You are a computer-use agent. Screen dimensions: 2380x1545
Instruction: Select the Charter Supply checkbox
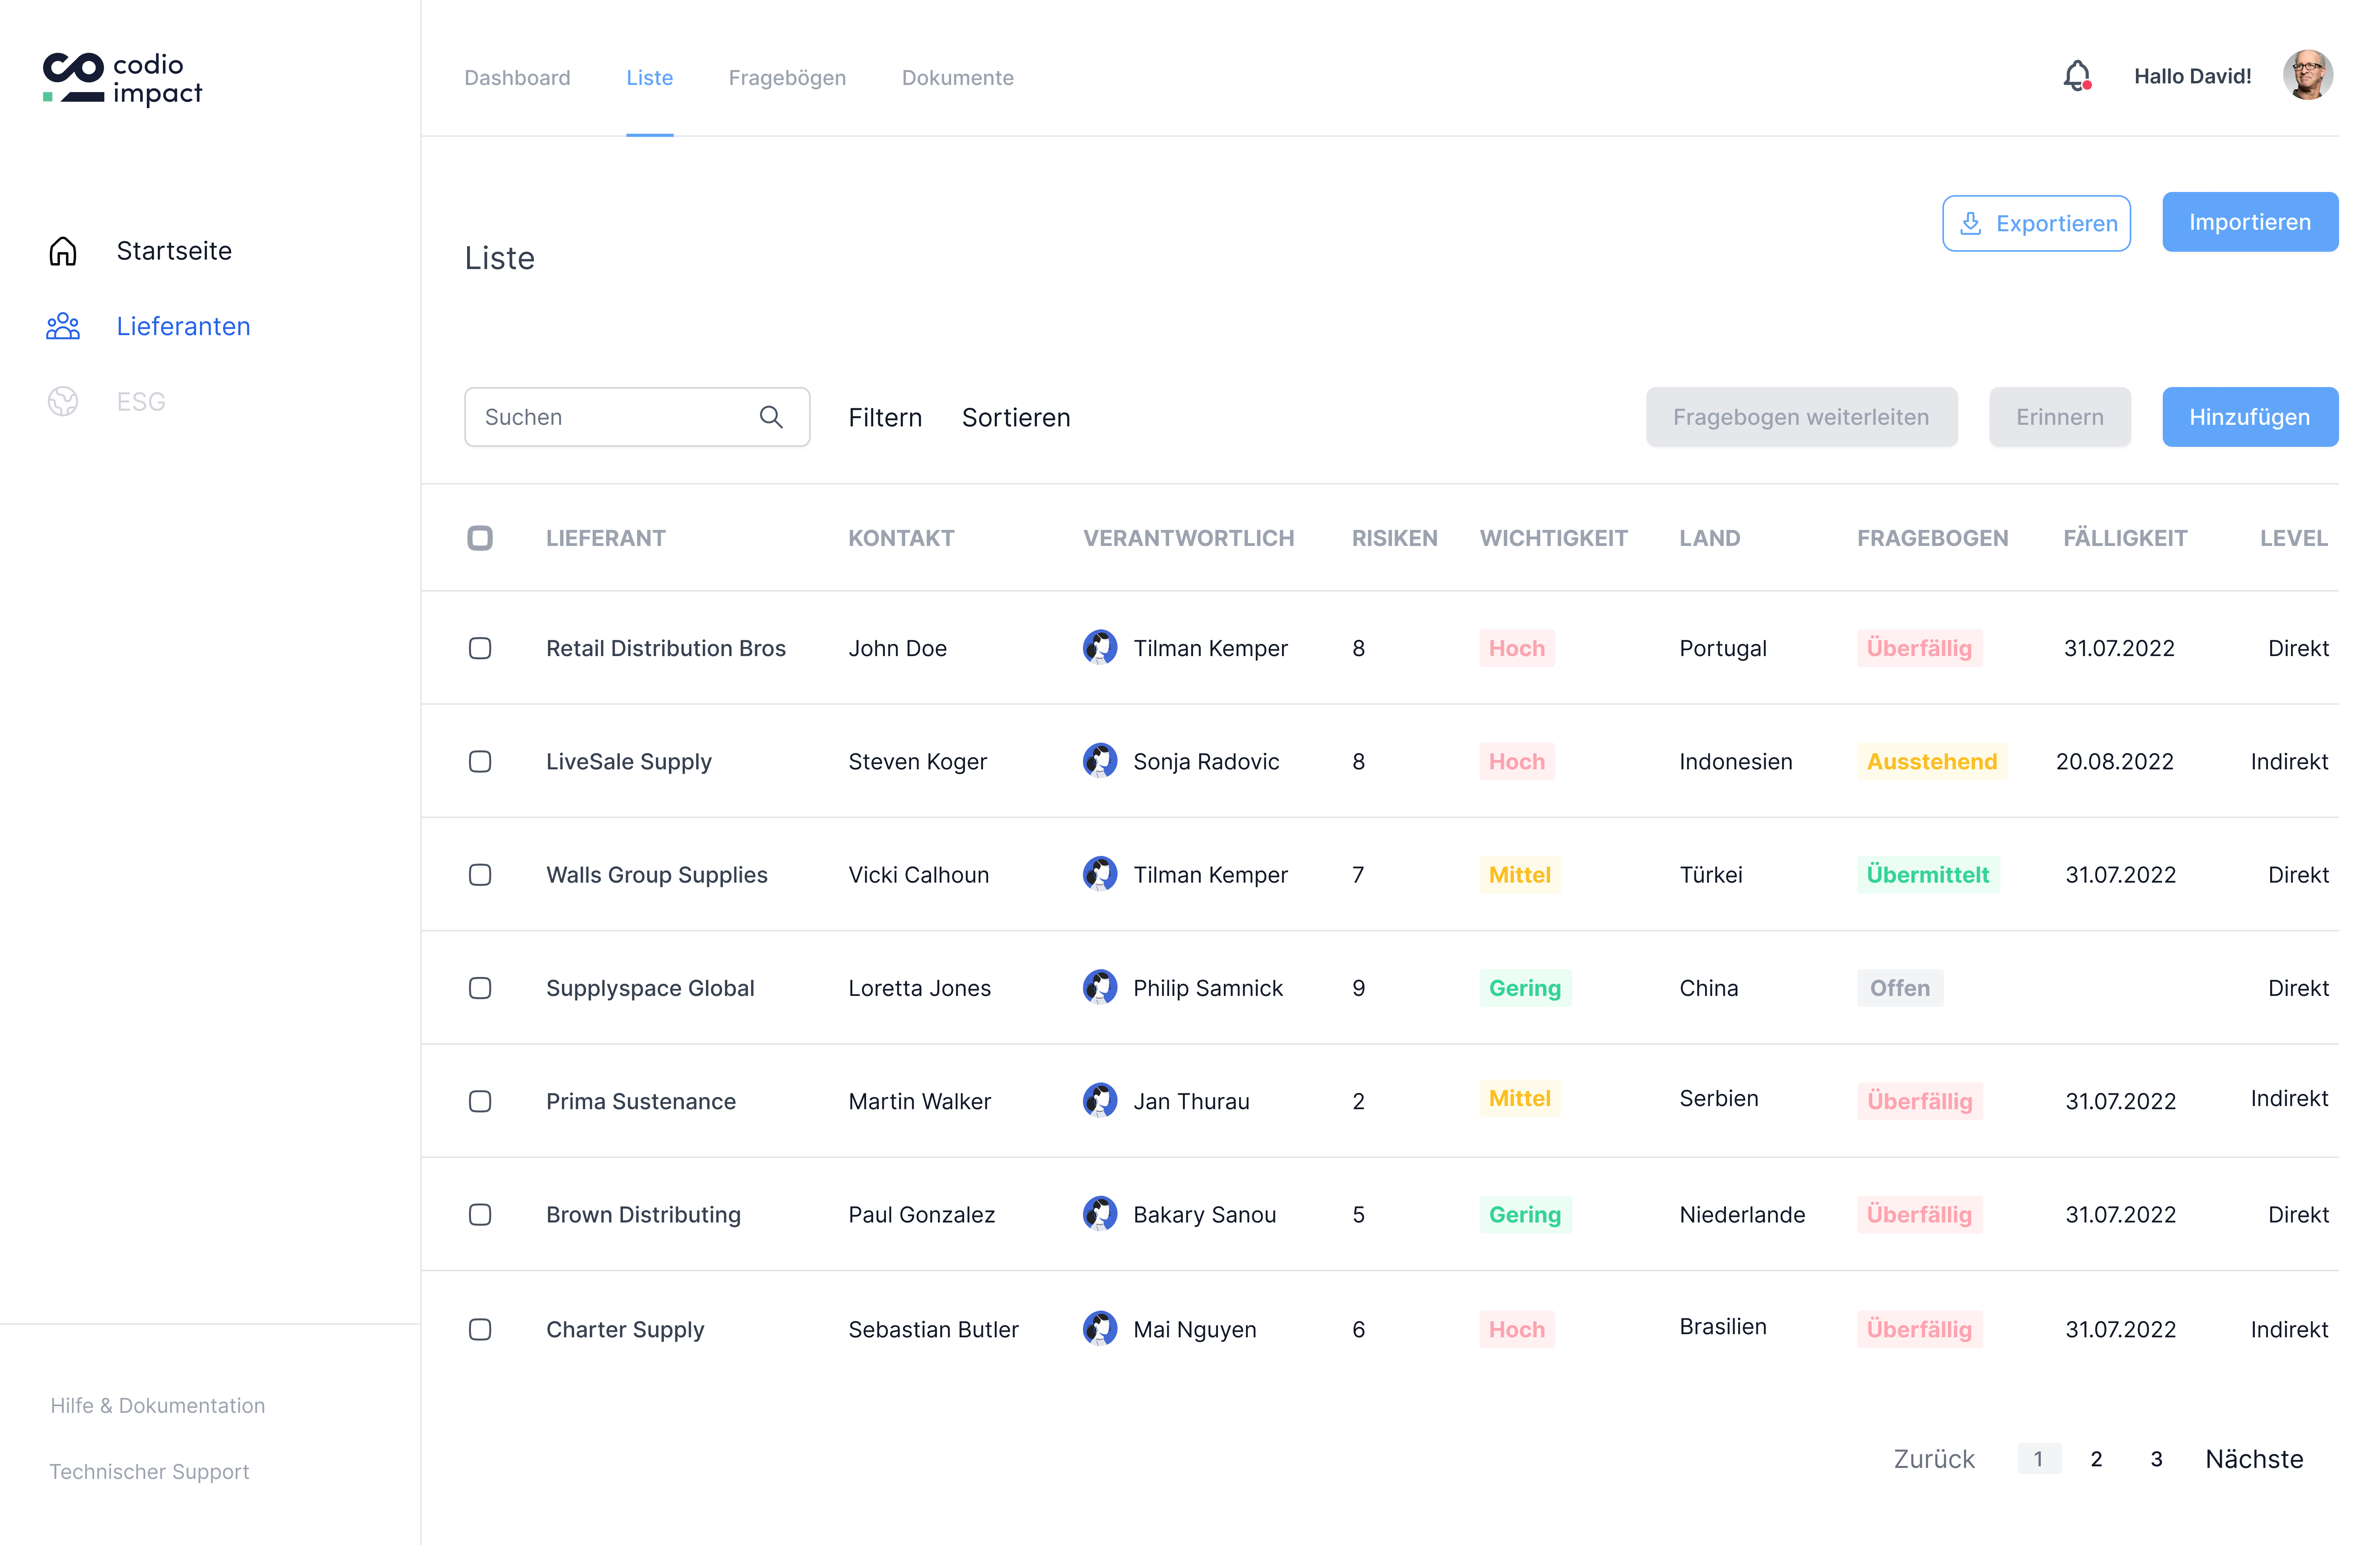pyautogui.click(x=480, y=1329)
